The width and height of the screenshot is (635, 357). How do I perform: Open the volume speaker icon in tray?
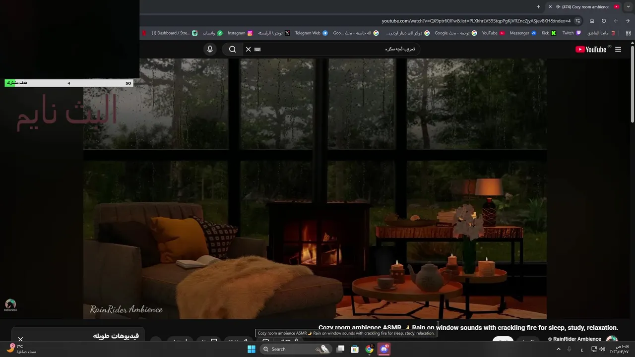[x=602, y=349]
